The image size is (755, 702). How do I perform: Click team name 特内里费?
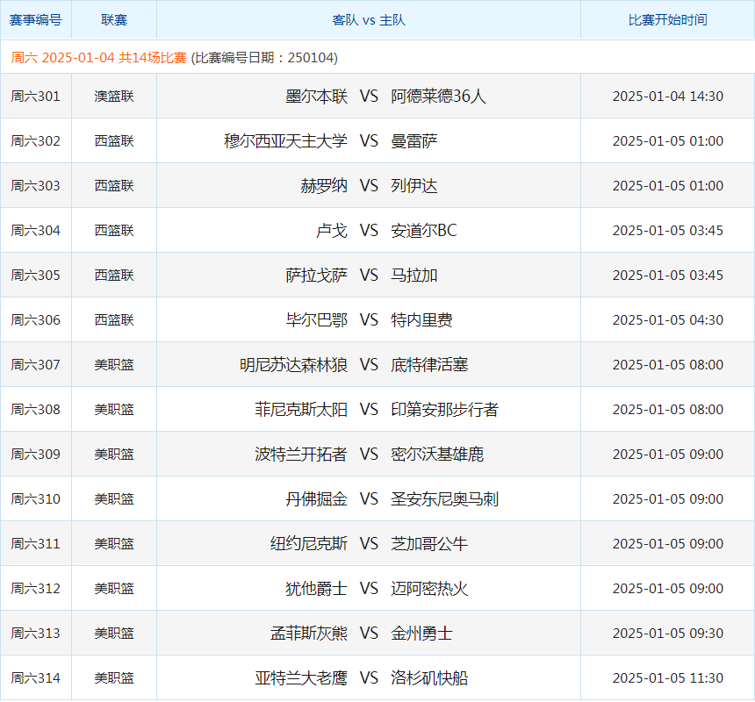click(421, 320)
